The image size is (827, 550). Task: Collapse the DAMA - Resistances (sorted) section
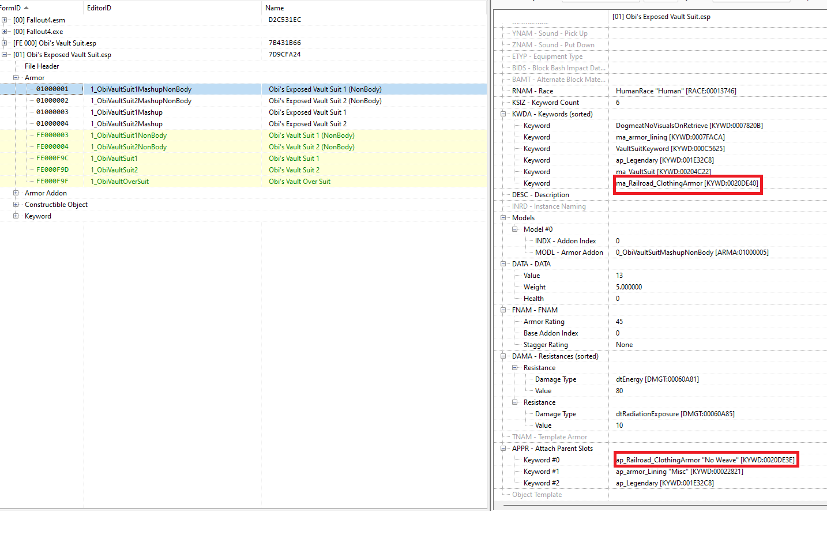503,356
